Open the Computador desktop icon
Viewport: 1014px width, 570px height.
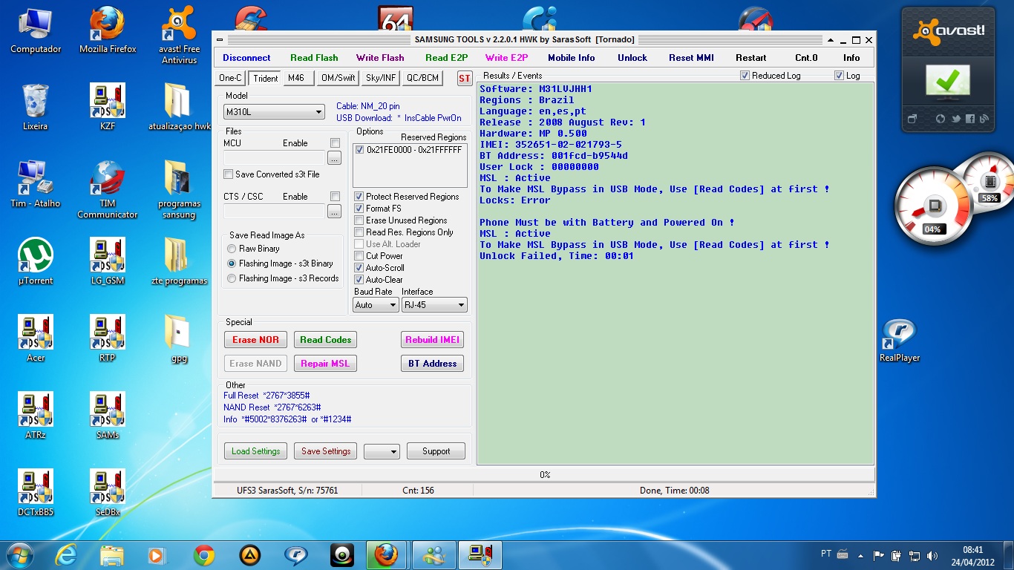pyautogui.click(x=36, y=31)
